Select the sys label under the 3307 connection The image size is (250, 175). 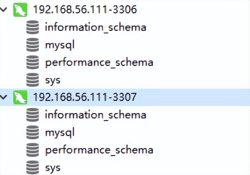click(53, 168)
